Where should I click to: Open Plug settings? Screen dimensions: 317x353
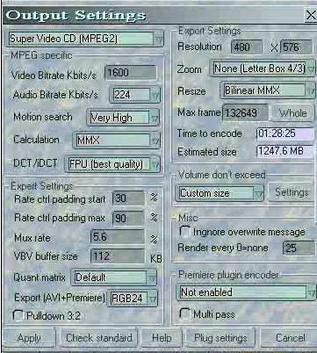point(220,338)
